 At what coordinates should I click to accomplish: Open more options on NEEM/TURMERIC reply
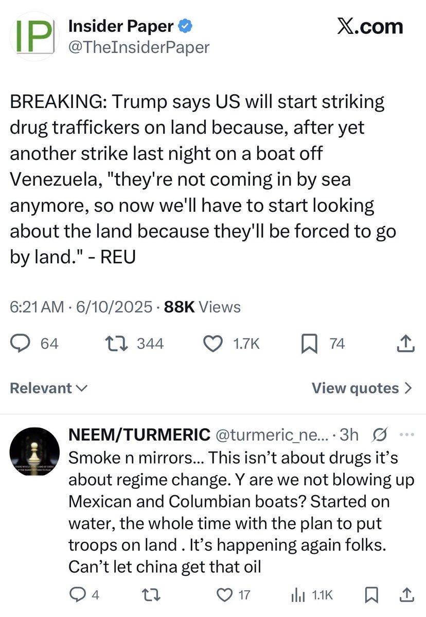tap(406, 434)
